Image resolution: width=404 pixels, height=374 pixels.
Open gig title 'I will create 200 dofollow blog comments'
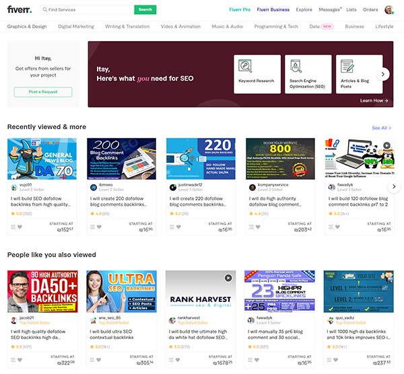click(x=119, y=201)
